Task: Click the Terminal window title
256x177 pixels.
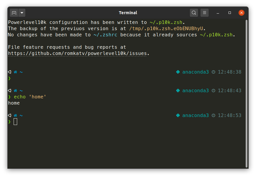Action: 128,13
